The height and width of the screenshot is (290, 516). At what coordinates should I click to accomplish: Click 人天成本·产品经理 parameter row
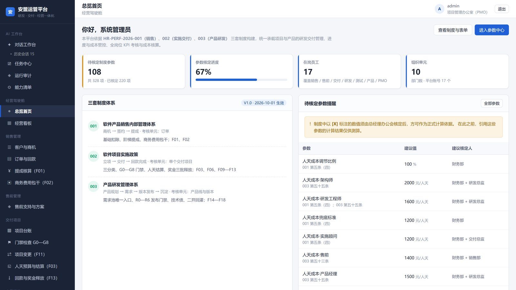403,276
